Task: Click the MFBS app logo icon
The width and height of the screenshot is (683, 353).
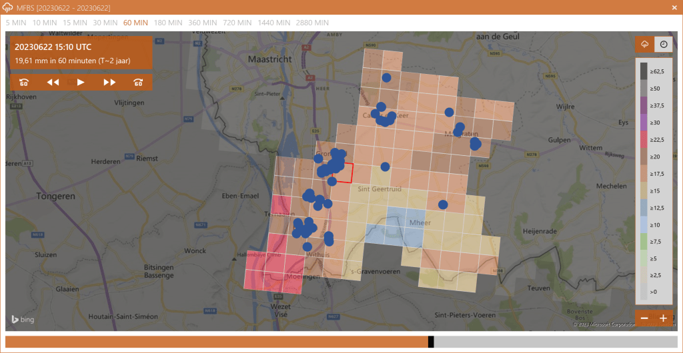Action: click(8, 7)
